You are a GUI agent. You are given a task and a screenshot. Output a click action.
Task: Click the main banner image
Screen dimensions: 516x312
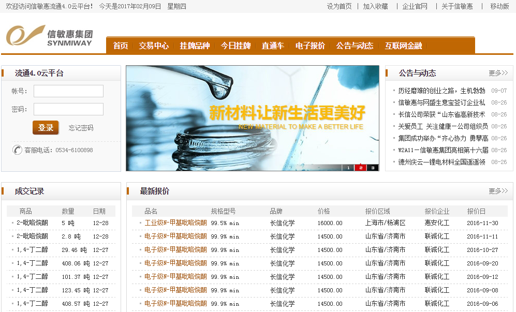coord(253,118)
